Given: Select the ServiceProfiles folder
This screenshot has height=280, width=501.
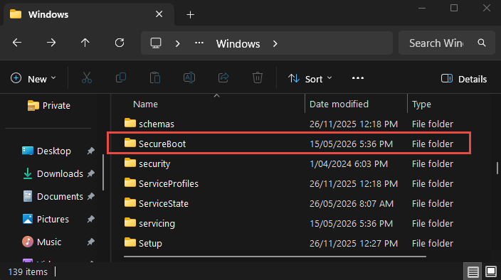Looking at the screenshot, I should (x=289, y=183).
